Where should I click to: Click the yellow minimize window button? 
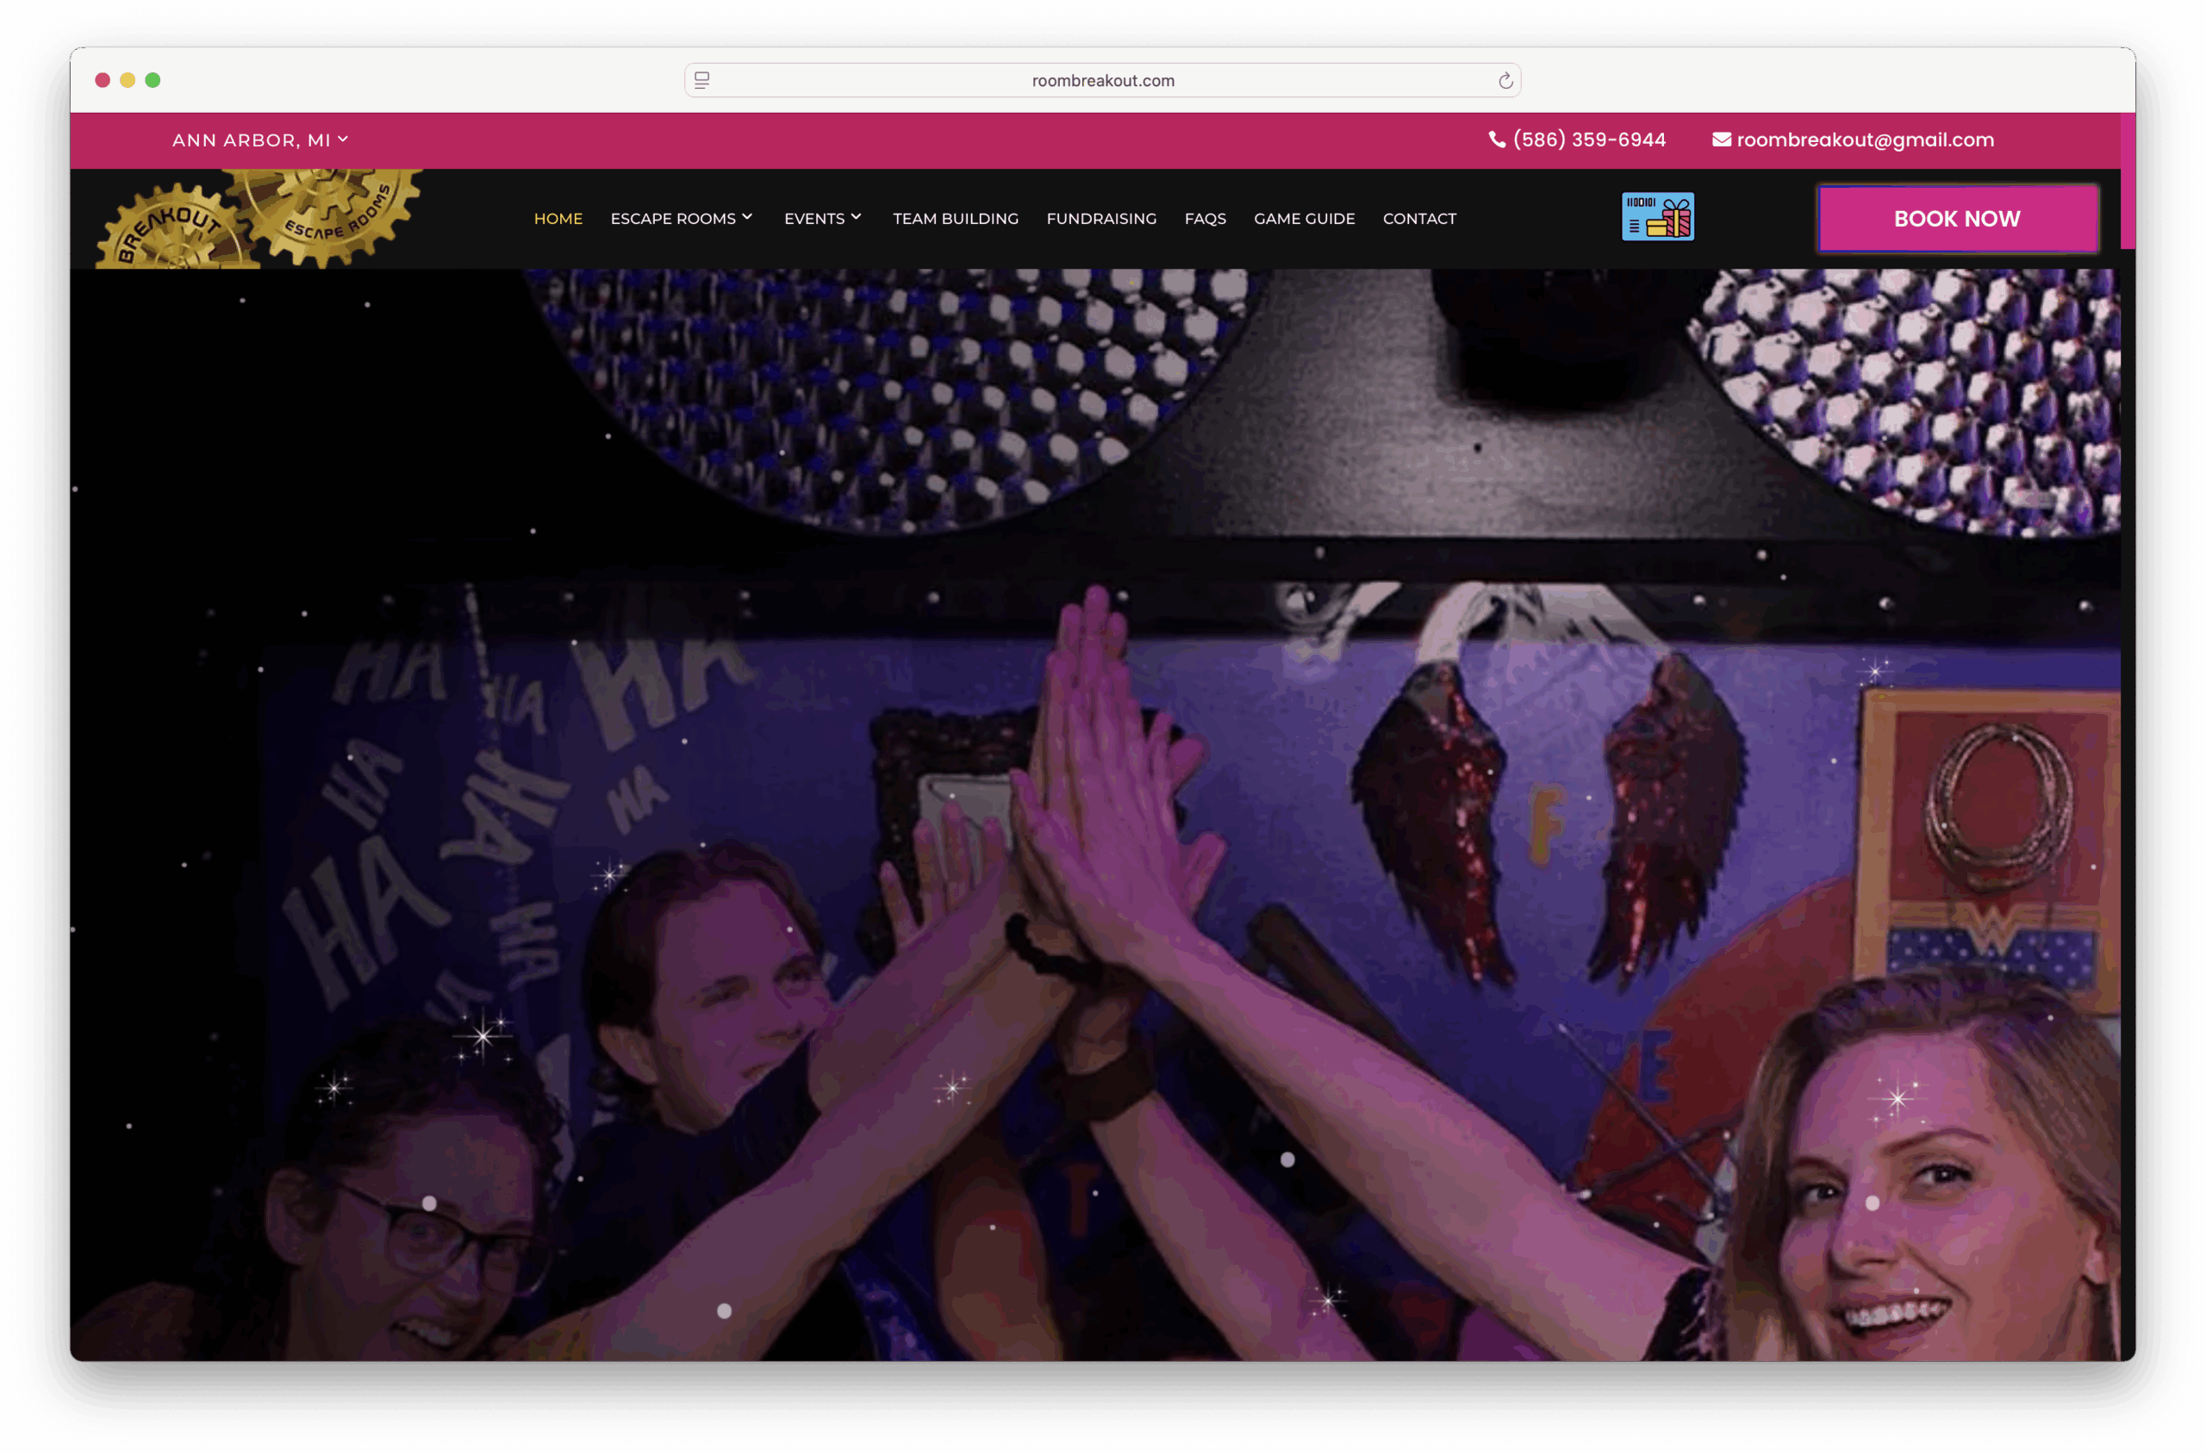[x=128, y=80]
